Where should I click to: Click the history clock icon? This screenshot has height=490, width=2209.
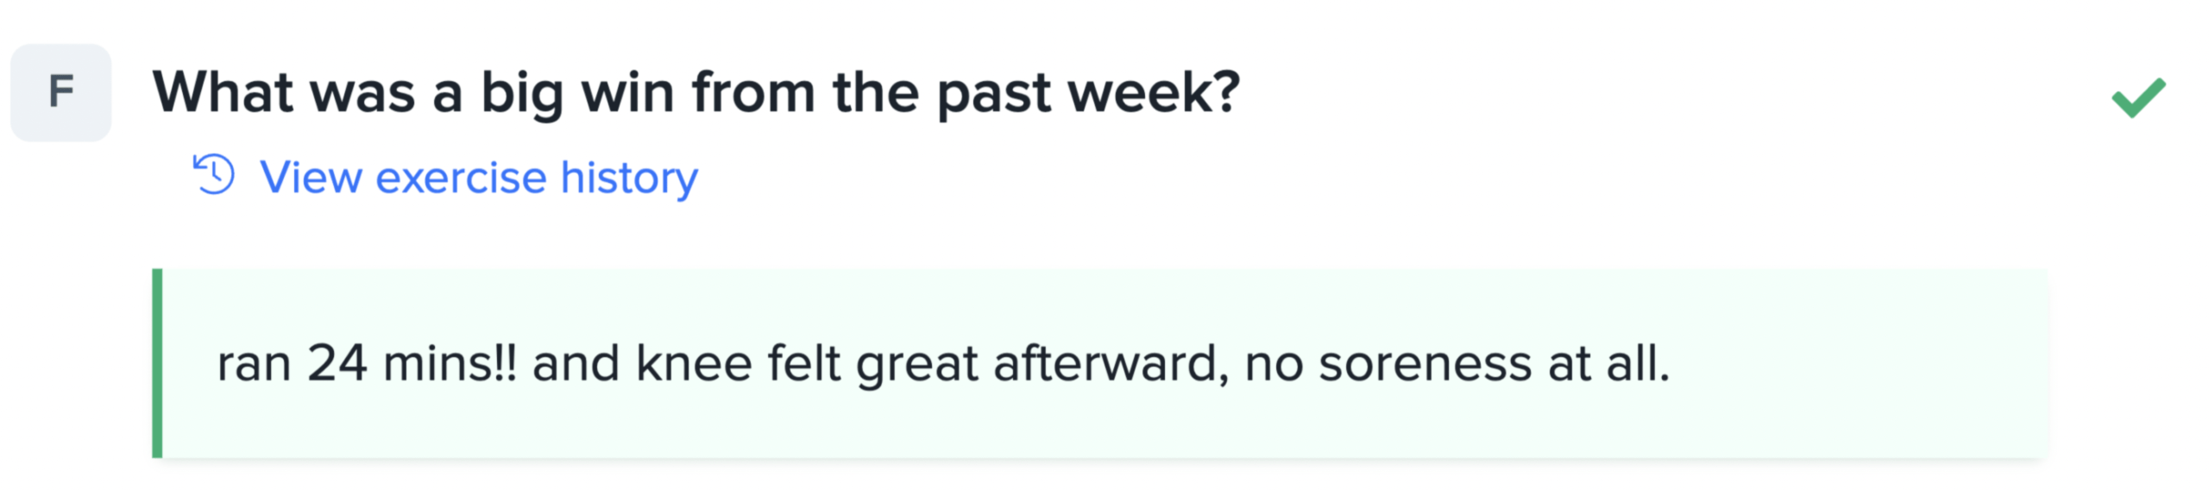pos(213,175)
